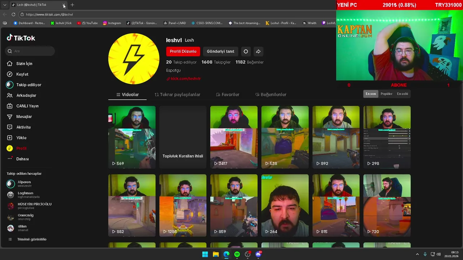
Task: Open File Explorer from the taskbar
Action: click(x=216, y=254)
